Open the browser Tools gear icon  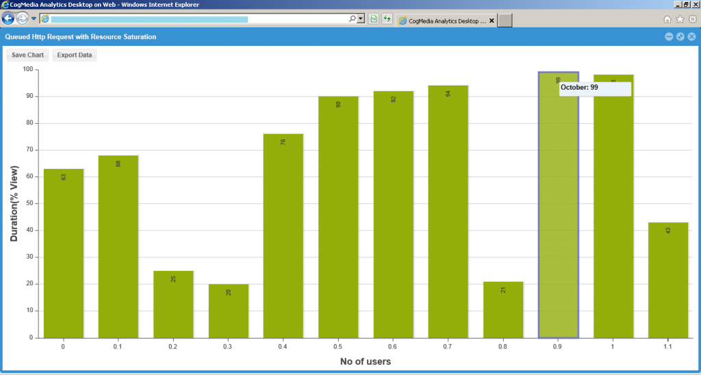[692, 20]
